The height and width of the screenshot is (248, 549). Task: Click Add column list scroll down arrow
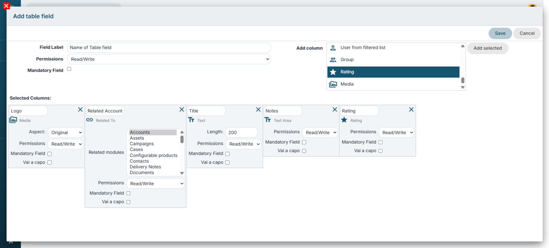[x=463, y=87]
